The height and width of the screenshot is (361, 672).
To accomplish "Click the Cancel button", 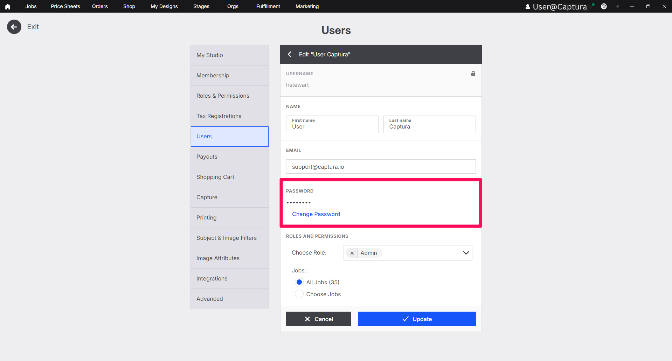I will (318, 319).
